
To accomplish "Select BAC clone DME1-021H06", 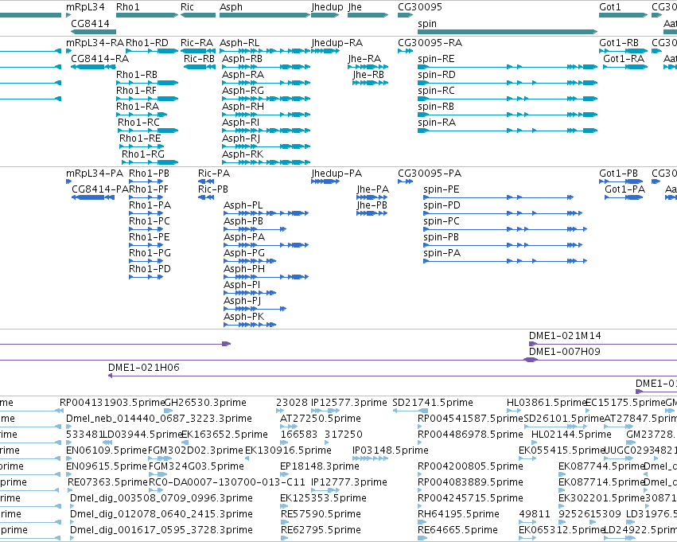I will coord(144,368).
